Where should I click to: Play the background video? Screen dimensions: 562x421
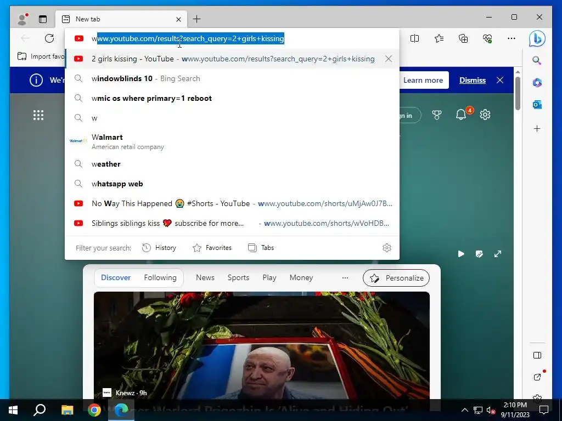click(461, 254)
